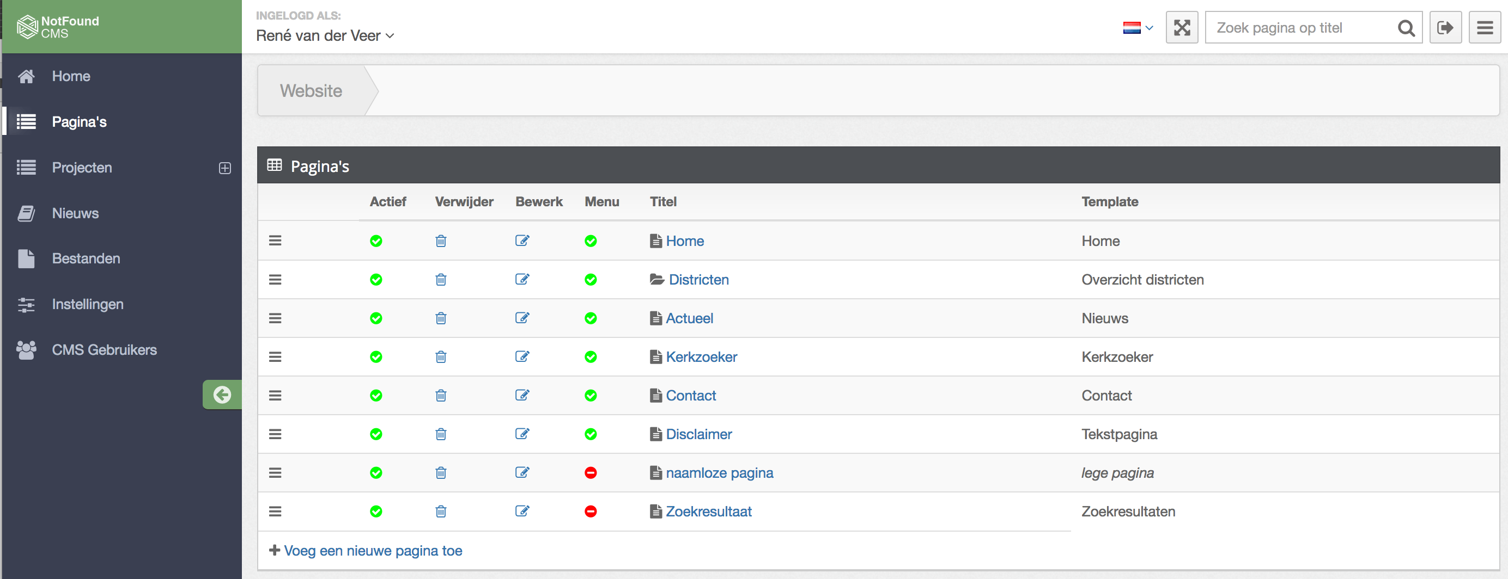Enable Menu visibility for naamloze pagina
The height and width of the screenshot is (579, 1508).
point(590,472)
